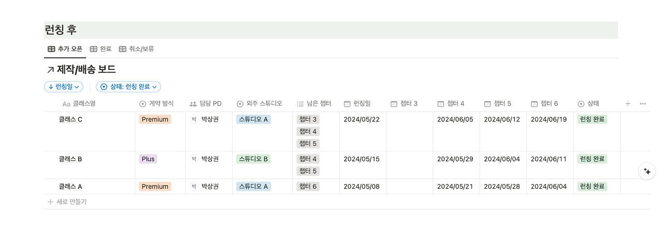Open the table options ellipsis menu
The image size is (663, 227).
tap(643, 104)
